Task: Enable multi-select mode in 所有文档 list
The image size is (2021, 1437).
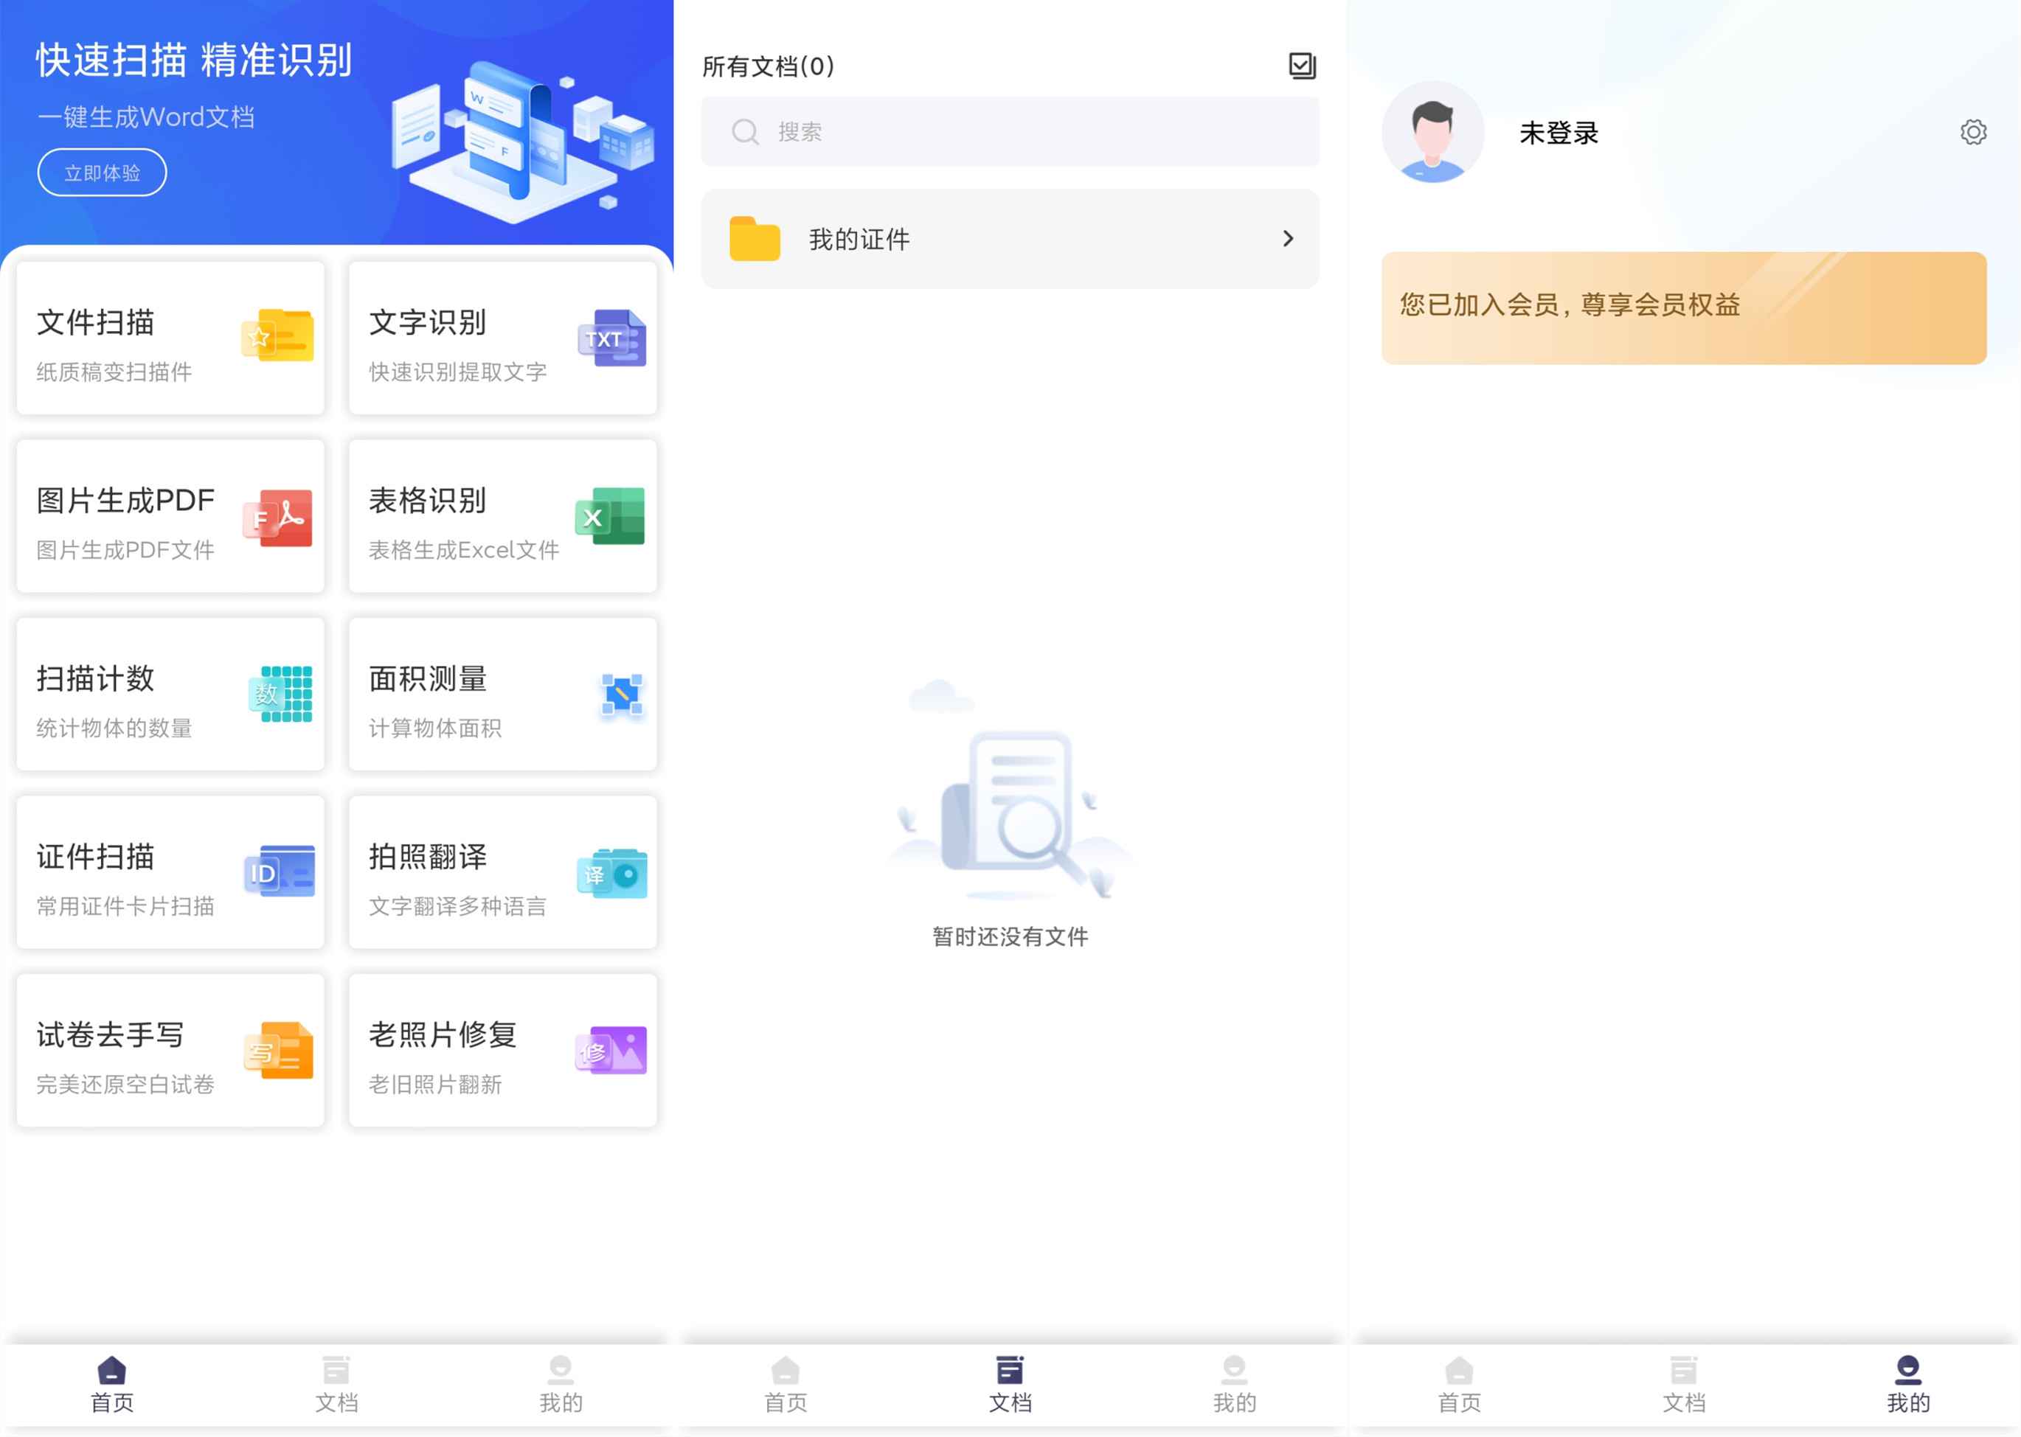Action: click(1301, 66)
